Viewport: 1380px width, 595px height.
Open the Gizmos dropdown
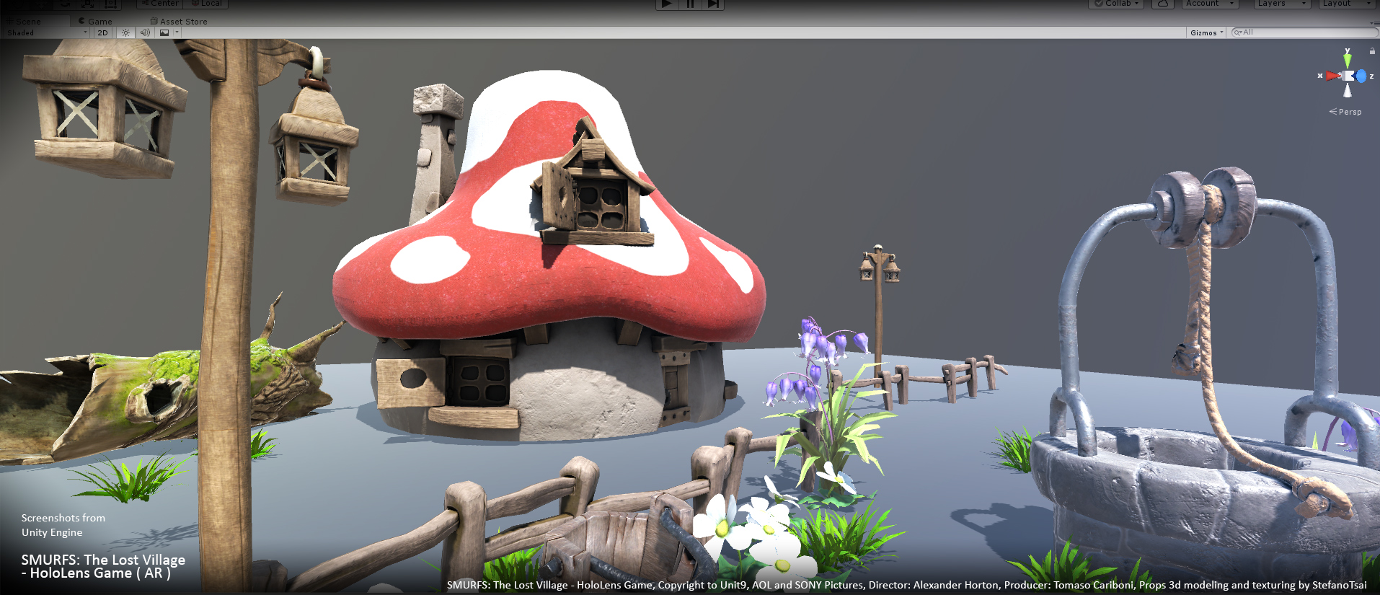pyautogui.click(x=1206, y=32)
